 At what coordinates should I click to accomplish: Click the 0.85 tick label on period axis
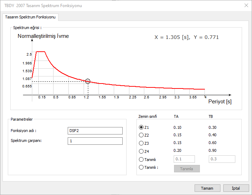click(72, 97)
